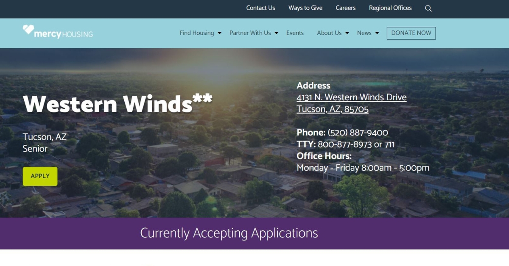Click the Tucson, AZ, 85705 address line
The width and height of the screenshot is (509, 266).
[x=333, y=109]
